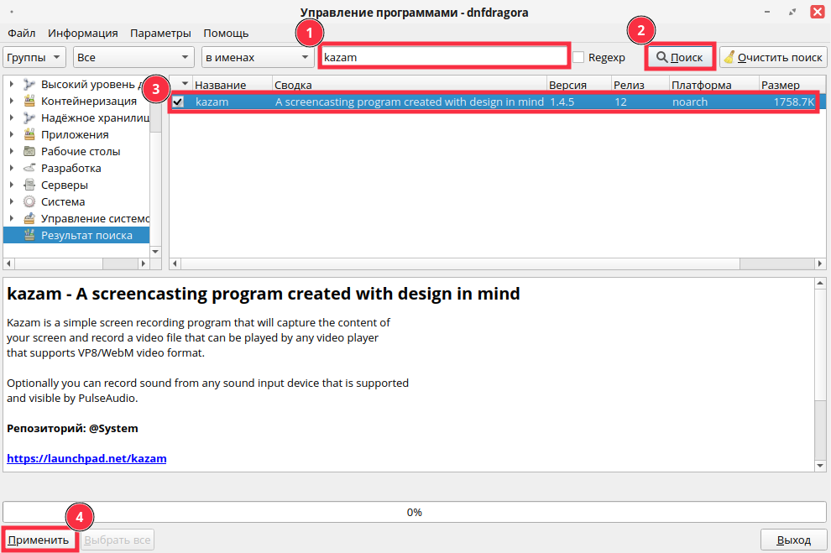Click the Управление системой group icon
This screenshot has height=553, width=831.
click(29, 218)
